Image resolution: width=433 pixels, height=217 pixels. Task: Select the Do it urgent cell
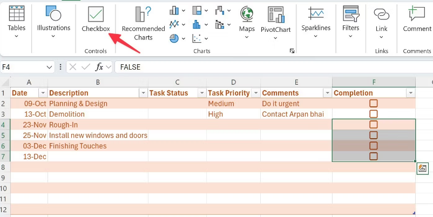pos(296,104)
